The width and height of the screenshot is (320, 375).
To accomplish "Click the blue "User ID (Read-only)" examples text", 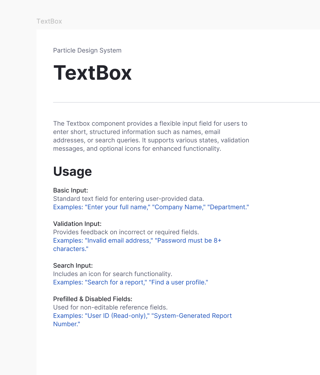I will click(x=142, y=320).
